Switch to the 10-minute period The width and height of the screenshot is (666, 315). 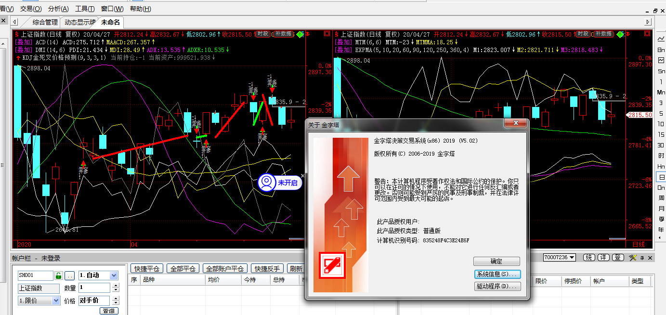(661, 124)
